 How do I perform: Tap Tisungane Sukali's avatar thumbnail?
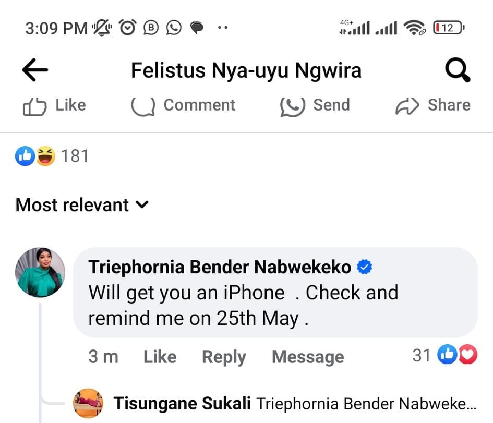[x=88, y=403]
